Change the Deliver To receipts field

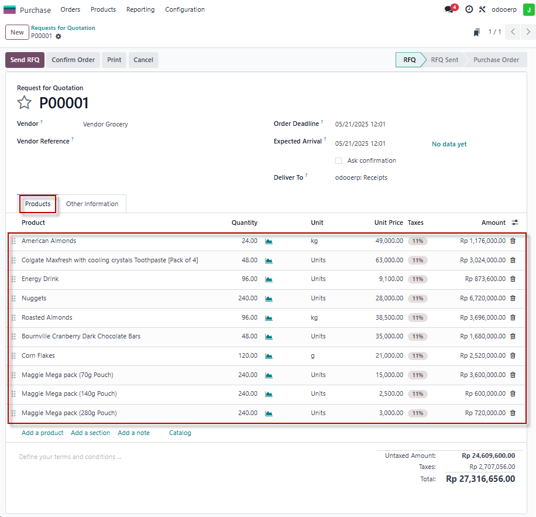pos(361,177)
